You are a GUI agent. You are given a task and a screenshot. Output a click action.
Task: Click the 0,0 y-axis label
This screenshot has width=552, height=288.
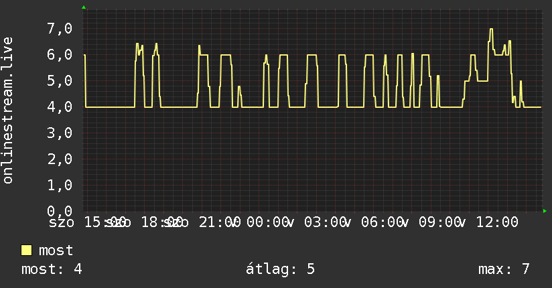[x=60, y=211]
